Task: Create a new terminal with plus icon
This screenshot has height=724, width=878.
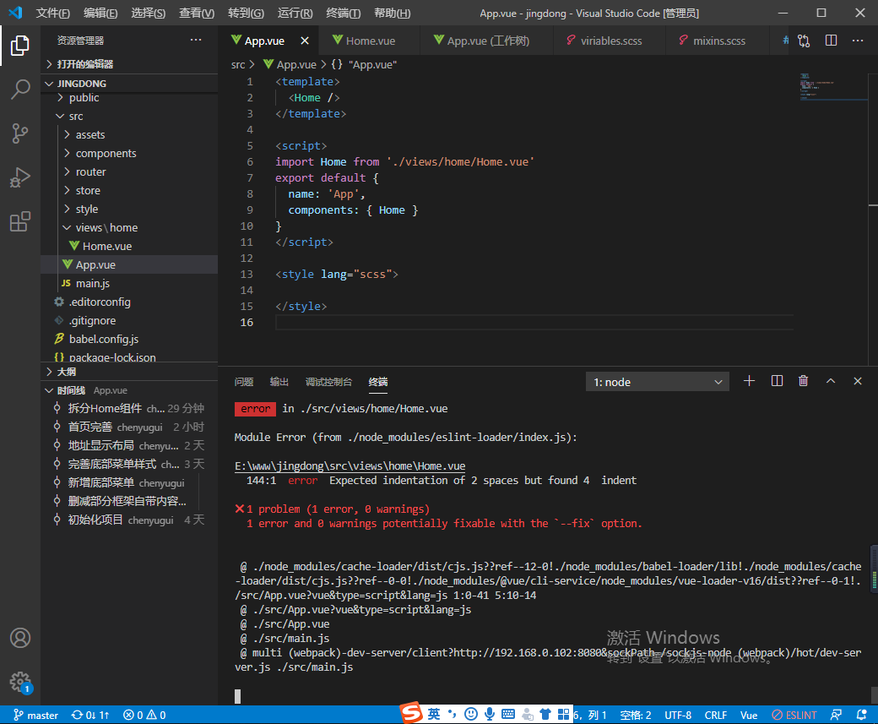Action: (x=749, y=381)
